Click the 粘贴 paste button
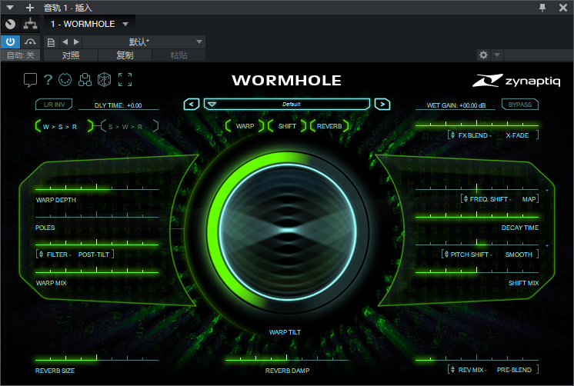Image resolution: width=574 pixels, height=386 pixels. (x=179, y=55)
